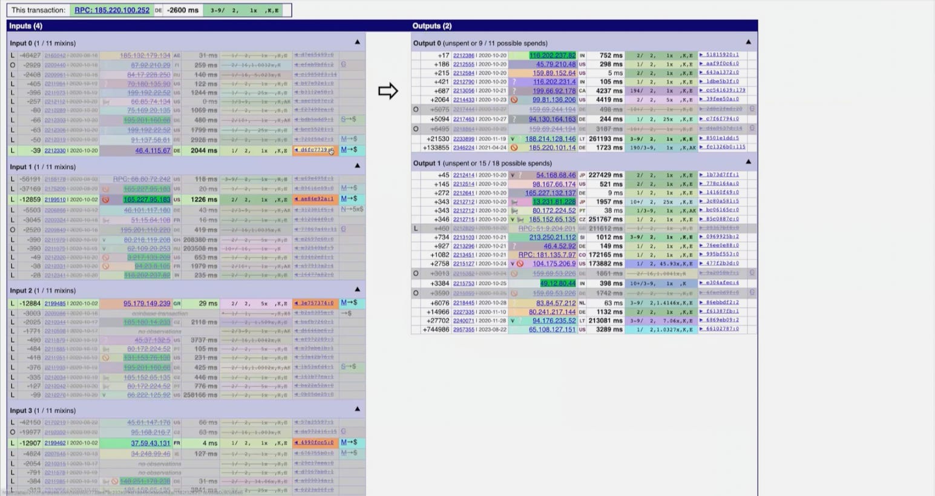
Task: Click the big right arrow between Inputs and Outputs
Action: click(388, 91)
